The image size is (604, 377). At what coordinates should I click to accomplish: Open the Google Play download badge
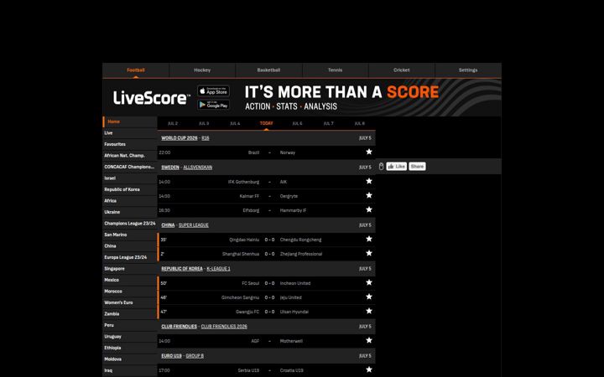pos(213,105)
